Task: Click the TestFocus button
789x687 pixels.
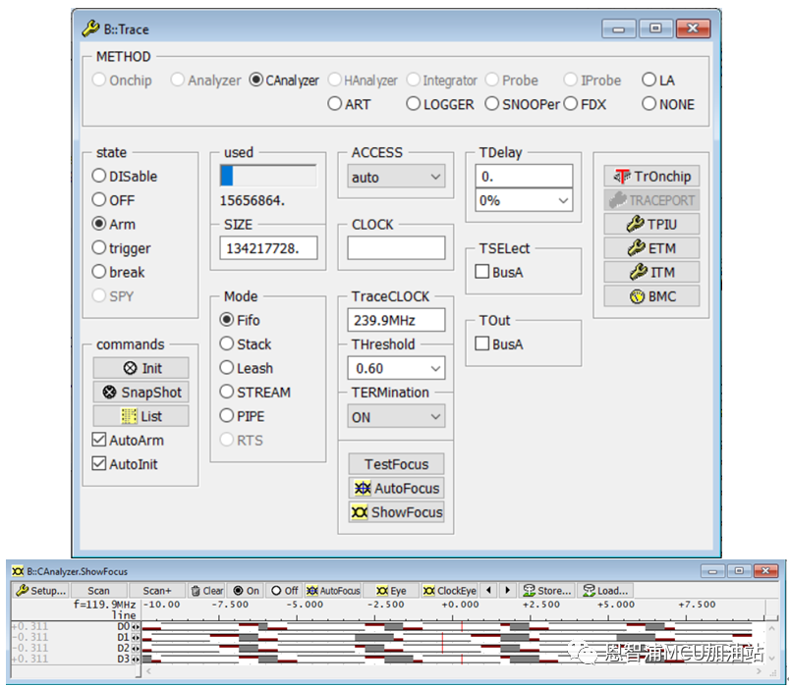Action: [x=397, y=464]
